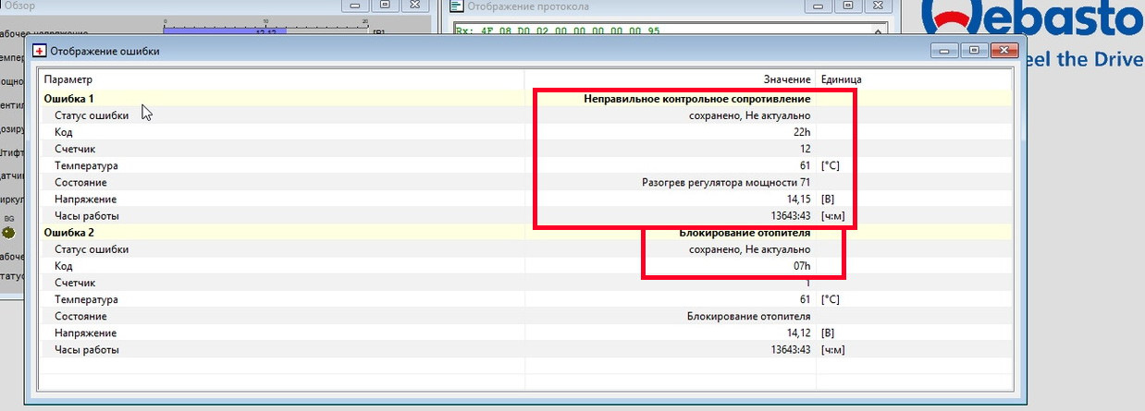
Task: Click the Счетчик label under Ошибка 2
Action: click(75, 283)
